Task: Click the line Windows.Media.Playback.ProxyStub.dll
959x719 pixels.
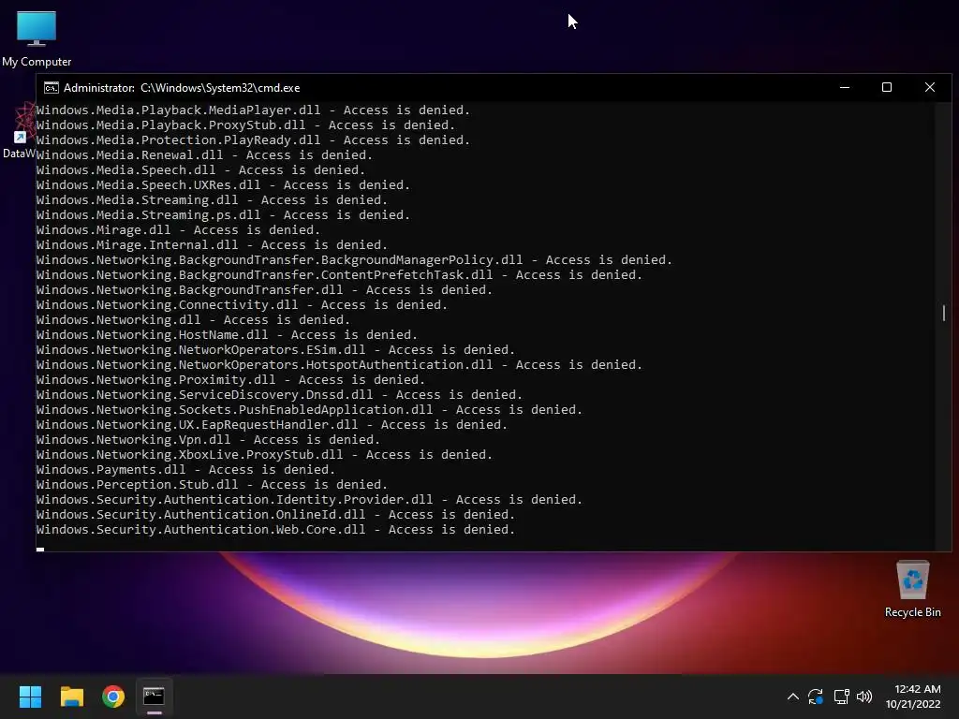Action: point(246,125)
